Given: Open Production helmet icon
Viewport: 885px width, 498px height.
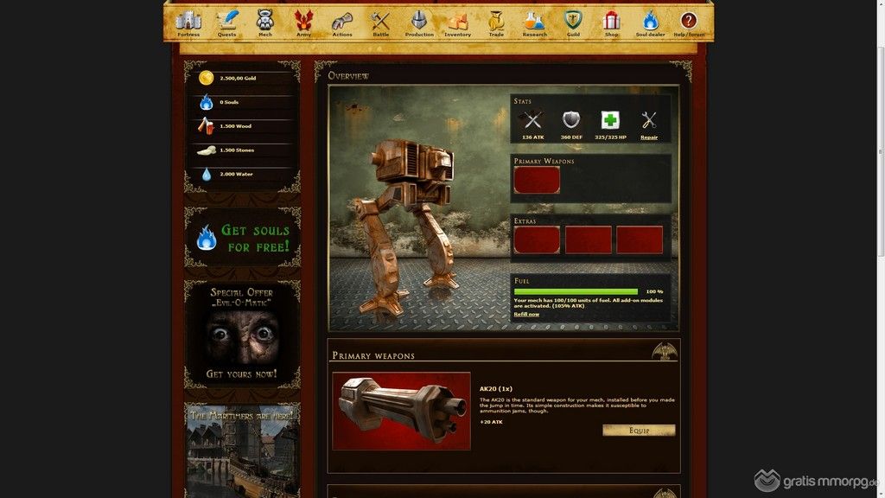Looking at the screenshot, I should [x=418, y=20].
